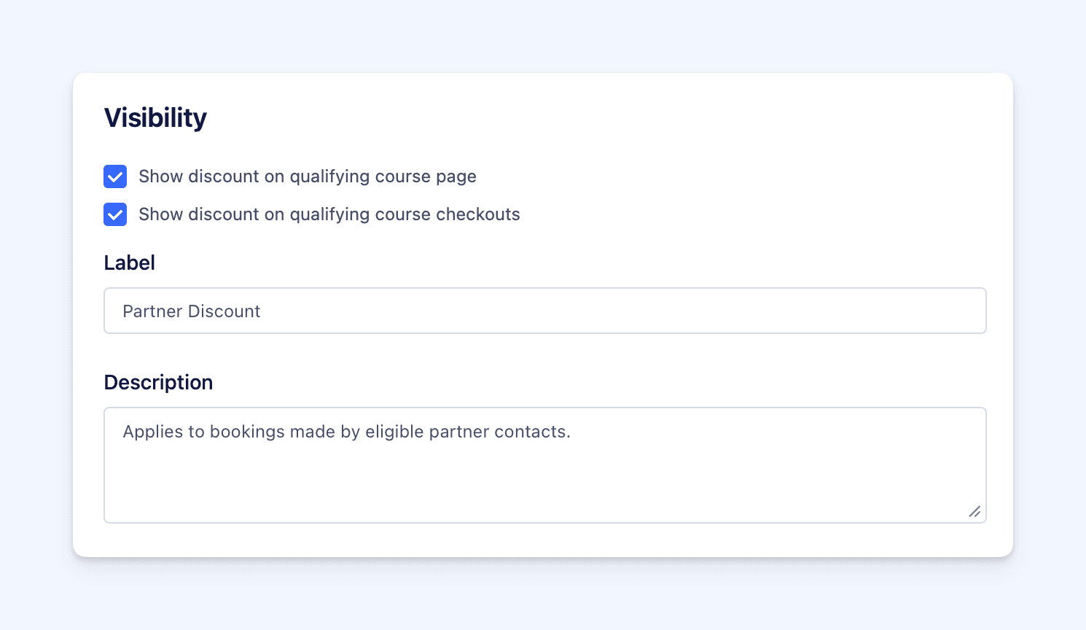Click the Description field heading
This screenshot has width=1086, height=630.
pyautogui.click(x=158, y=382)
